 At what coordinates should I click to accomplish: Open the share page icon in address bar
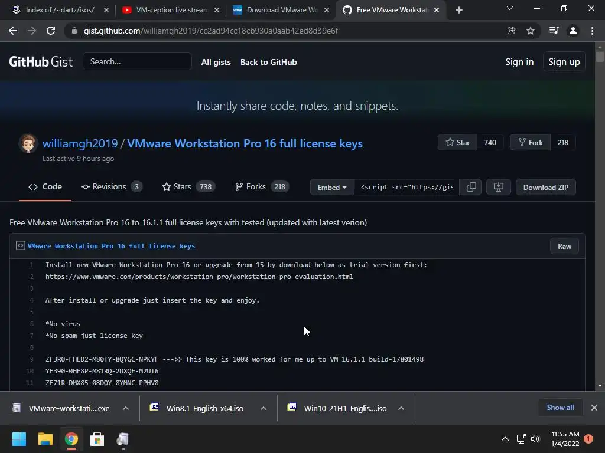tap(511, 31)
